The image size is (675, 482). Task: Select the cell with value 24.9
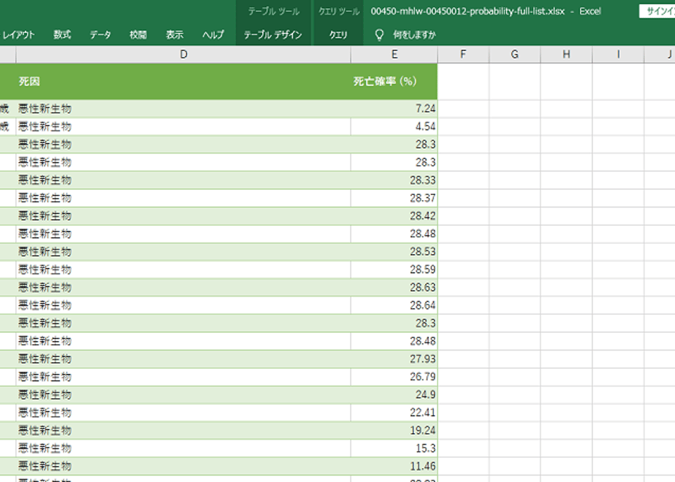pyautogui.click(x=394, y=394)
